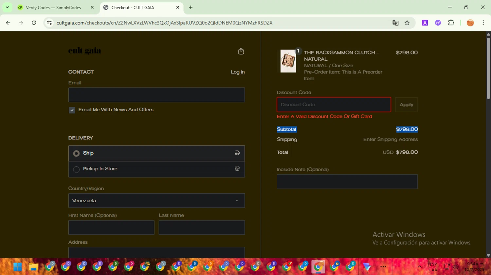Open the Chrome profile avatar

(x=470, y=23)
